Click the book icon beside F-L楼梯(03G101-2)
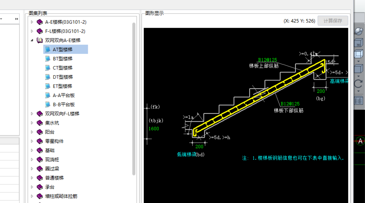Screen dimensions: 365x203 (x=40, y=31)
